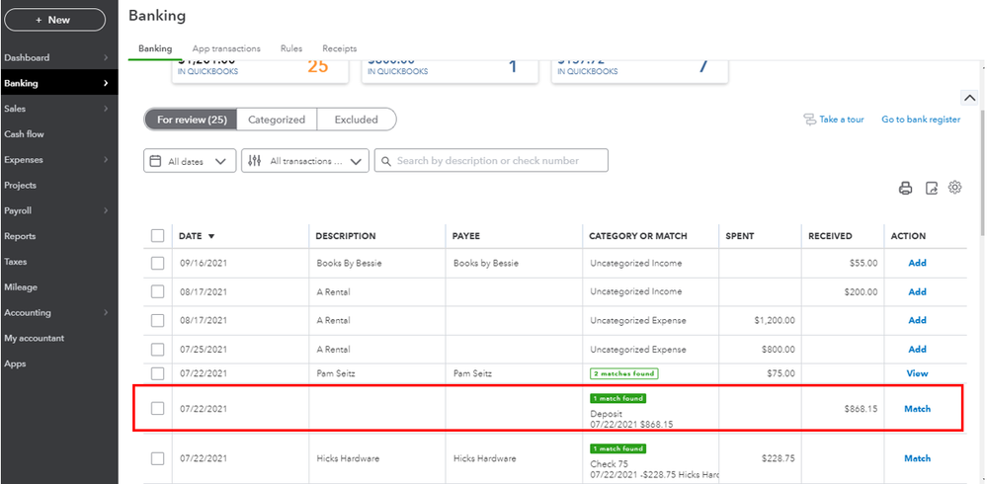Image resolution: width=987 pixels, height=484 pixels.
Task: Open Reports in the sidebar
Action: click(20, 236)
